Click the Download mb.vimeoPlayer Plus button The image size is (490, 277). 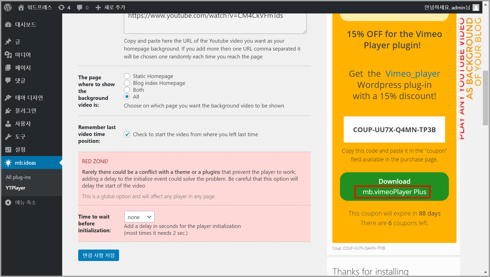click(394, 187)
